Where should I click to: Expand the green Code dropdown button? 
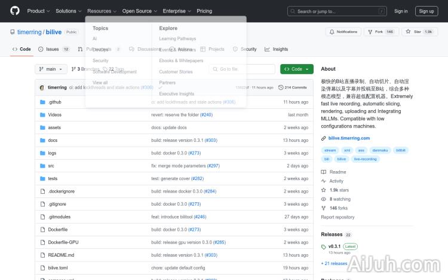click(296, 69)
